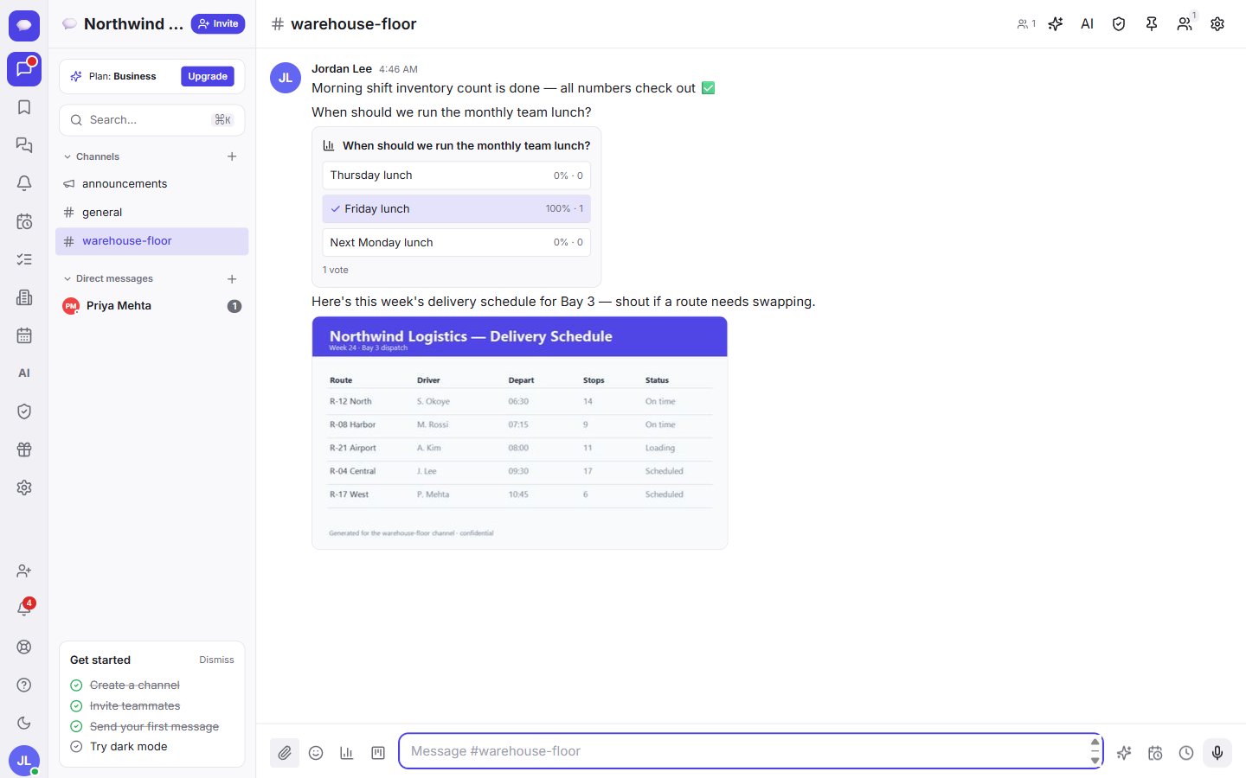Open the Delivery Schedule image attachment
This screenshot has width=1246, height=778.
click(x=519, y=433)
